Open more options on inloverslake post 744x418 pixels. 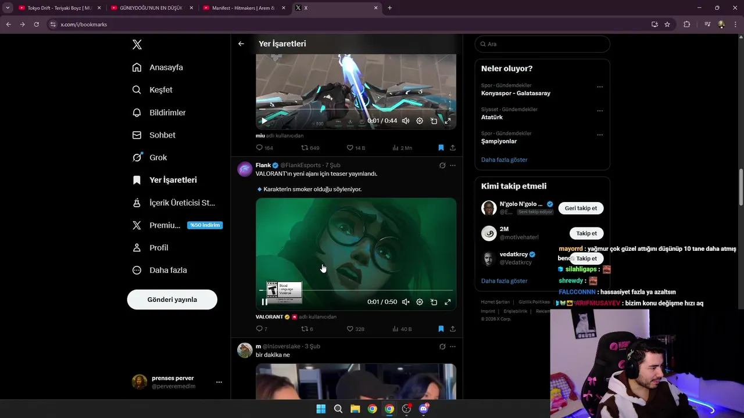[x=453, y=347]
